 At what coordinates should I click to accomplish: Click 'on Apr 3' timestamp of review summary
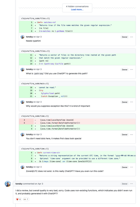tap(39, 184)
